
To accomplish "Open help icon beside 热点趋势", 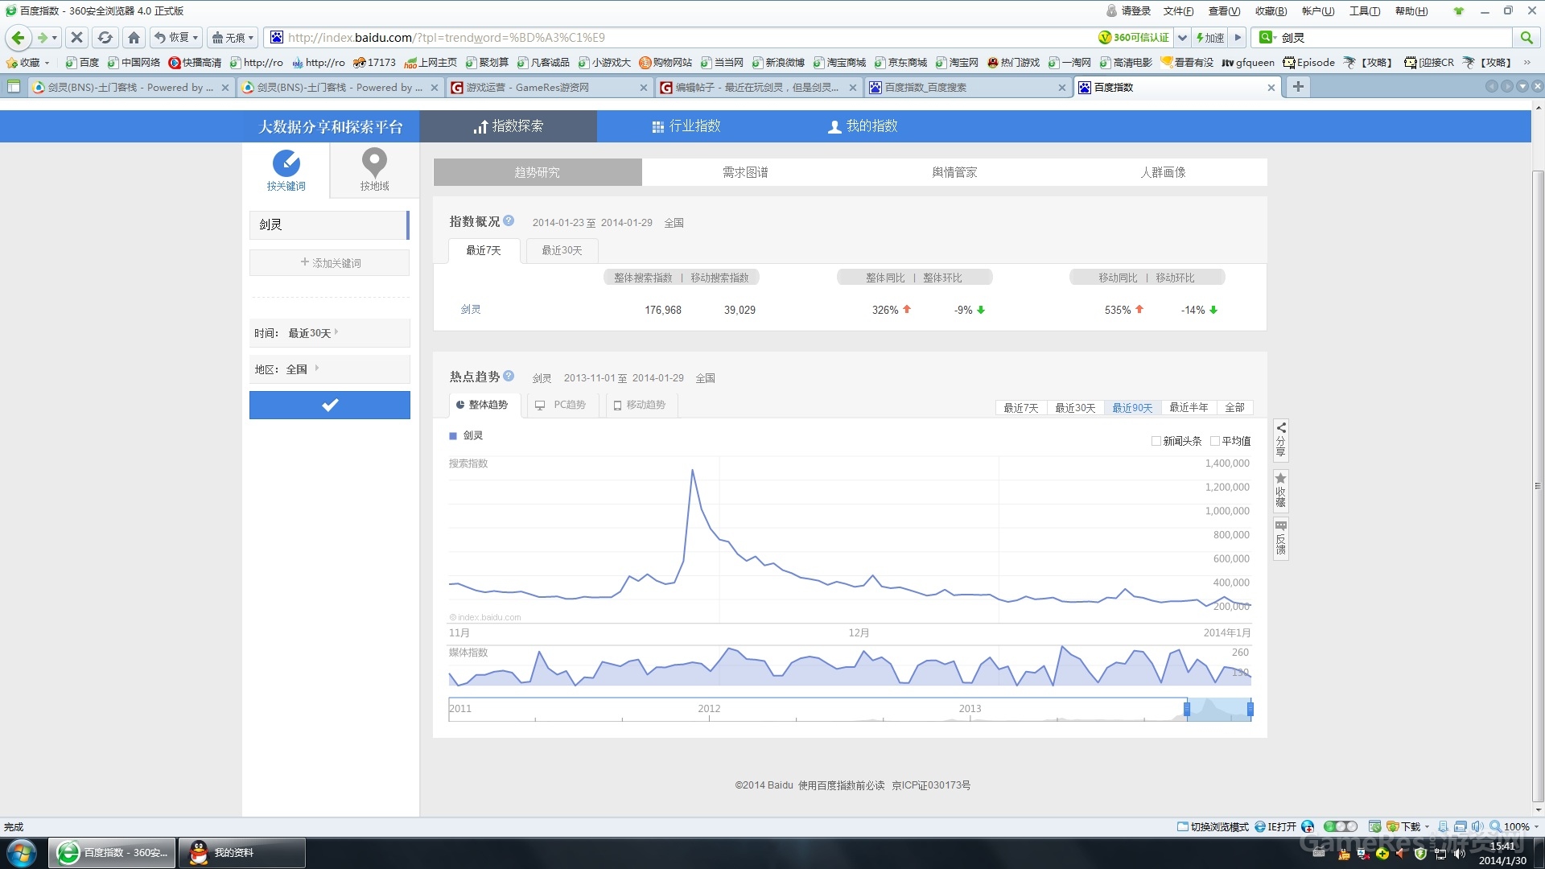I will point(509,376).
